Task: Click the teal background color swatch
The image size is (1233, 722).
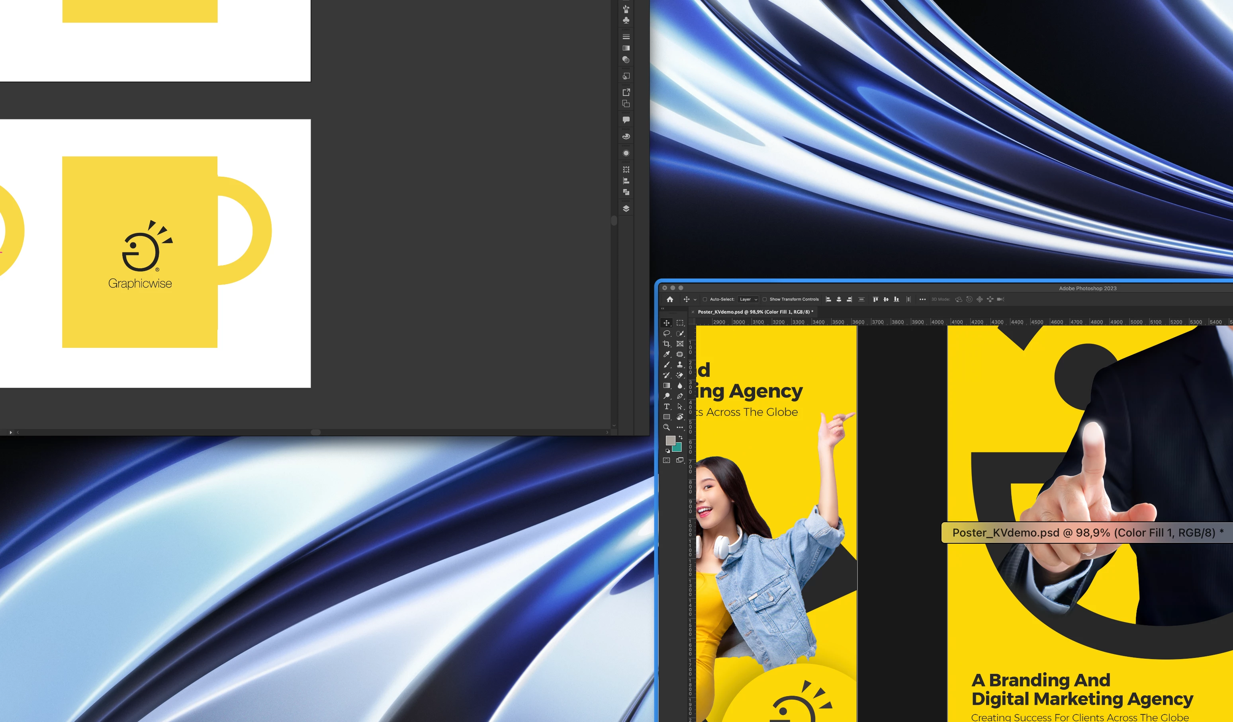Action: tap(678, 448)
